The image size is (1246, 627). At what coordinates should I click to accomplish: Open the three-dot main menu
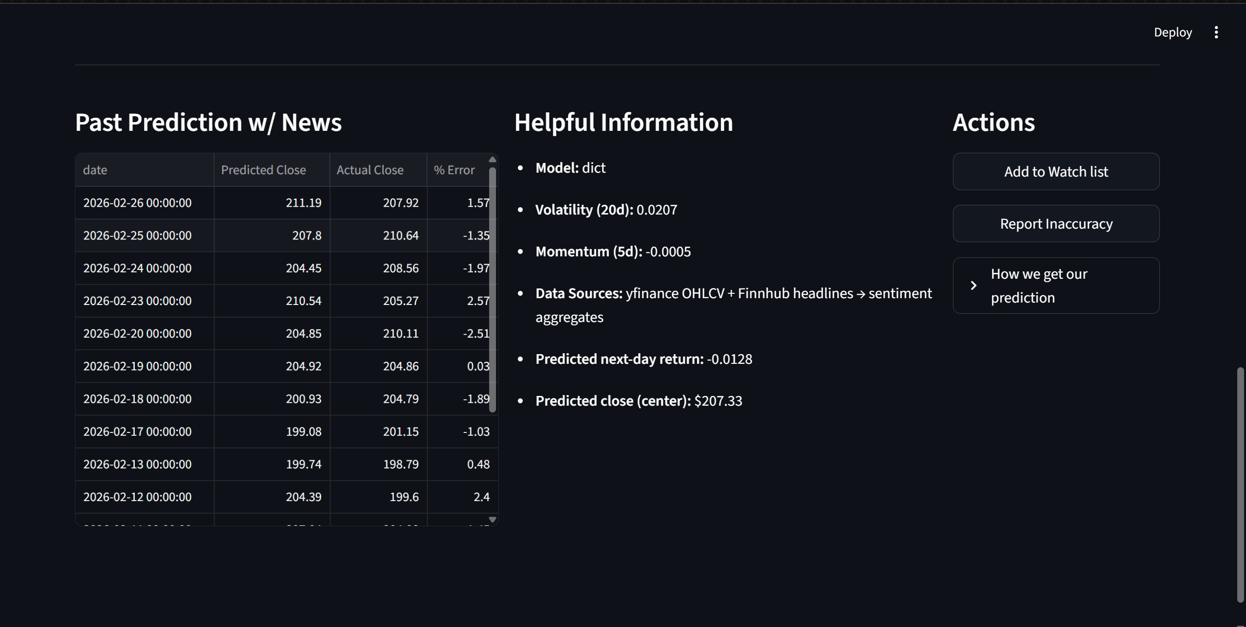1216,33
